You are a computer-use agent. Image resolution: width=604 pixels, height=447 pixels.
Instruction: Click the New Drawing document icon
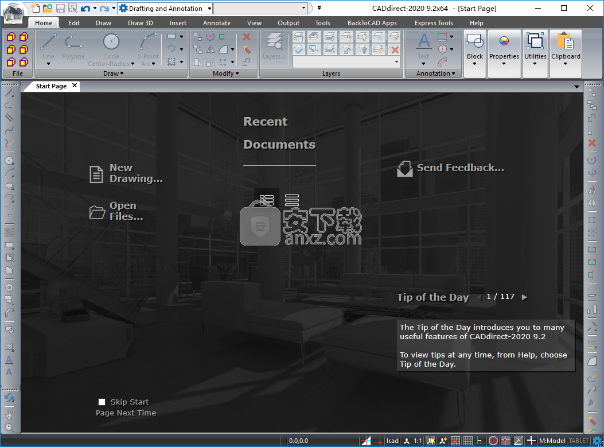point(96,174)
